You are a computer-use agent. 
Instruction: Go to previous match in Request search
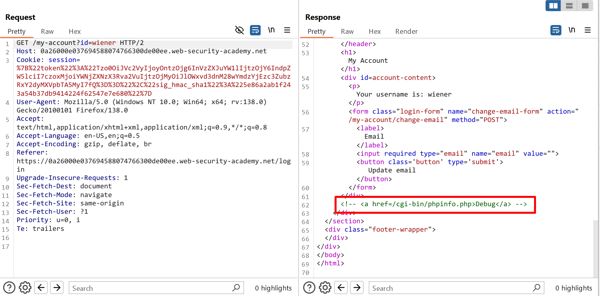tap(41, 287)
